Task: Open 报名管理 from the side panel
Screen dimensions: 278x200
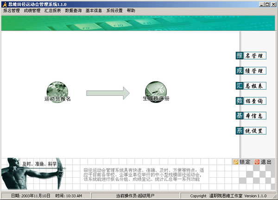Action: 251,56
